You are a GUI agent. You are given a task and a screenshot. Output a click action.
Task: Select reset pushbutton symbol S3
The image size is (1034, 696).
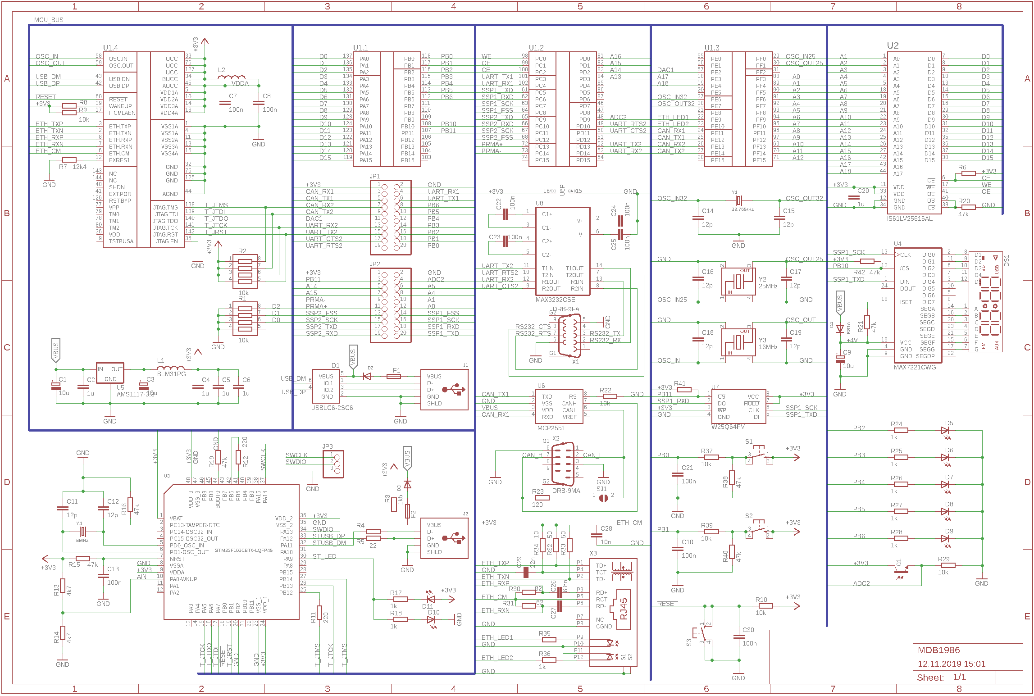[x=703, y=634]
